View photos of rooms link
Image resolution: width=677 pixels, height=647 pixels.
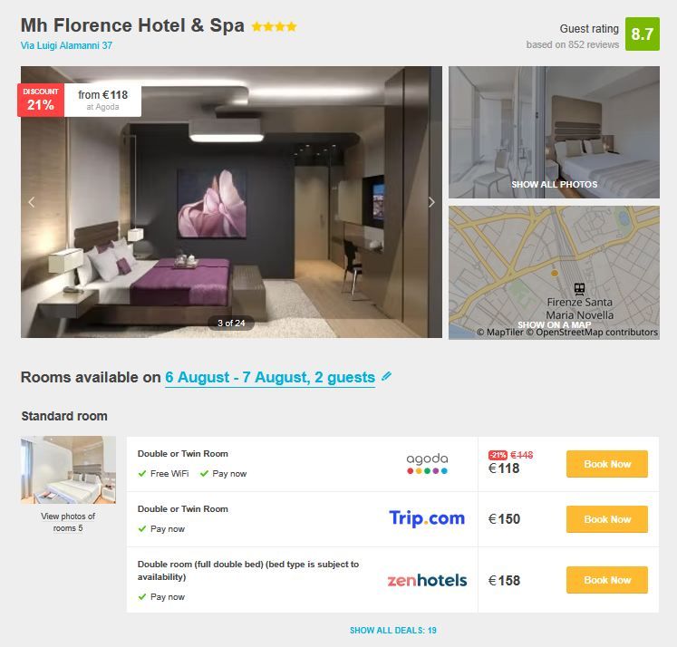pos(68,522)
